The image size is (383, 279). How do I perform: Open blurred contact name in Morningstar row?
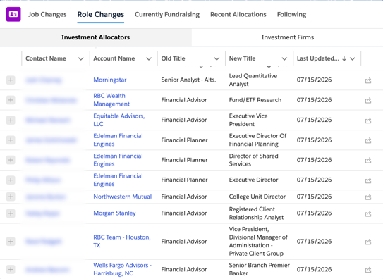pos(44,80)
